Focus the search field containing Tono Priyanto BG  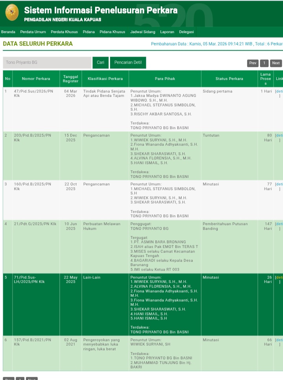pyautogui.click(x=47, y=63)
